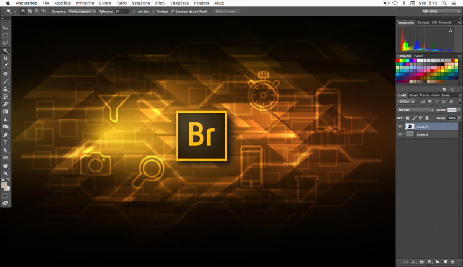Select the Brush tool
The height and width of the screenshot is (267, 463).
[x=5, y=81]
